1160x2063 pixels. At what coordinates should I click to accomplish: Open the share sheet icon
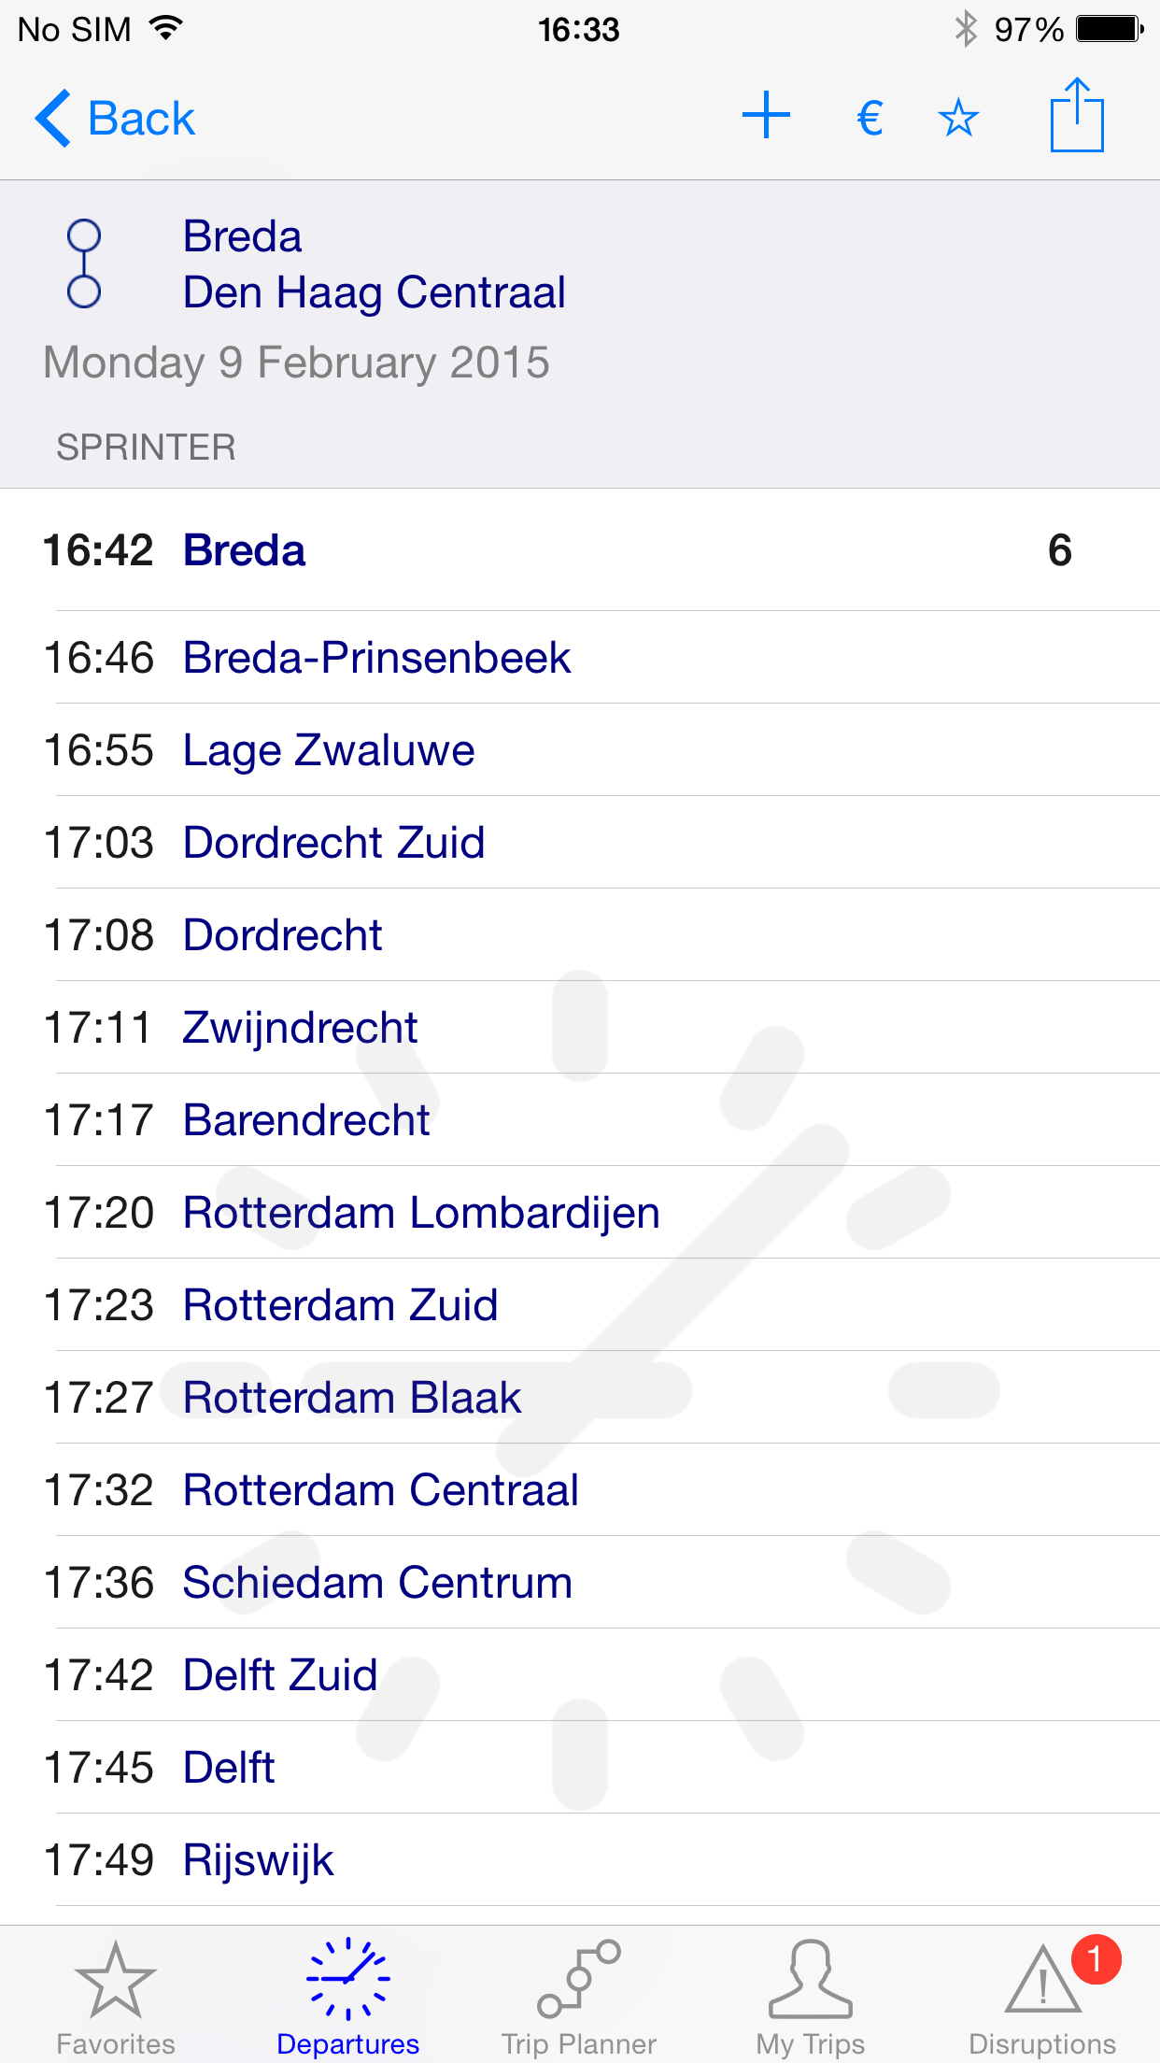click(1077, 116)
